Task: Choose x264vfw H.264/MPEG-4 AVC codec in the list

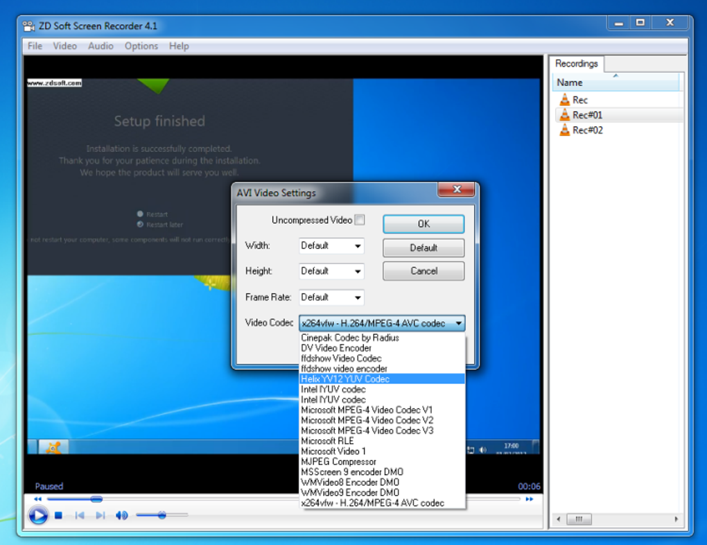Action: click(382, 503)
